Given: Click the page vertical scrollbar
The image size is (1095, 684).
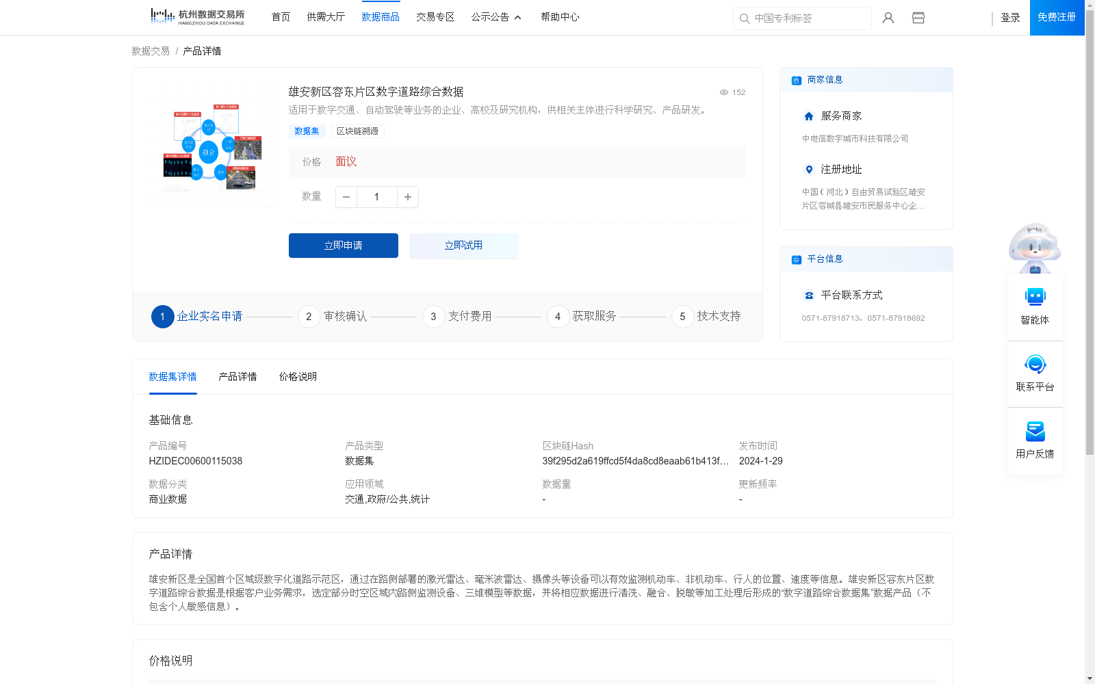Looking at the screenshot, I should (x=1090, y=233).
